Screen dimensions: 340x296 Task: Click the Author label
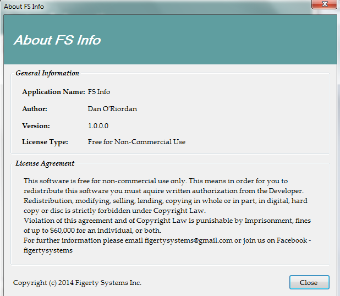35,108
